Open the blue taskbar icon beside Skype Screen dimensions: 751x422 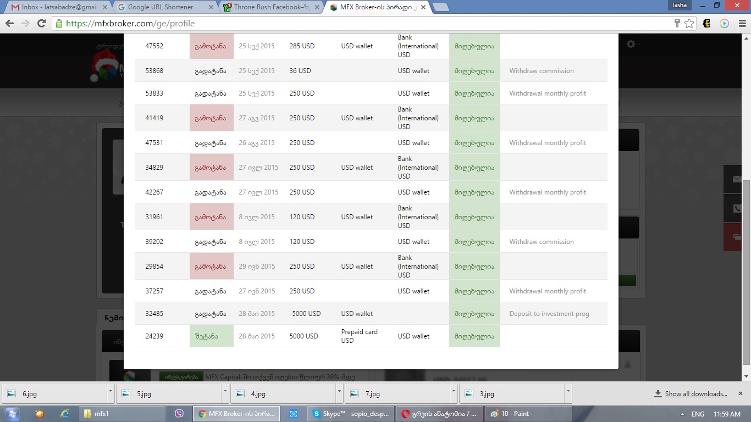pos(294,414)
